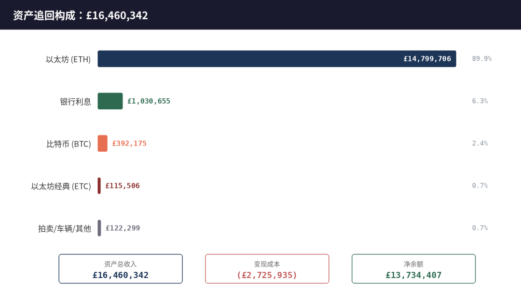Select the dark red 以太坊经典 (ETC) bar
Image resolution: width=521 pixels, height=293 pixels.
click(99, 186)
